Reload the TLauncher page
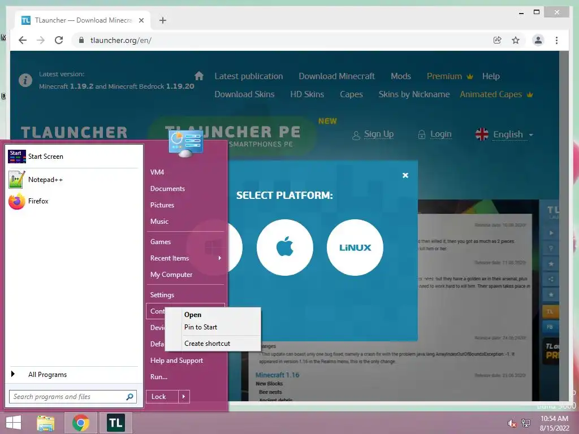This screenshot has height=434, width=579. (59, 40)
